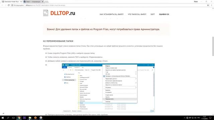This screenshot has height=120, width=214.
Task: Switch to the Steam browser tab
Action: pyautogui.click(x=33, y=2)
